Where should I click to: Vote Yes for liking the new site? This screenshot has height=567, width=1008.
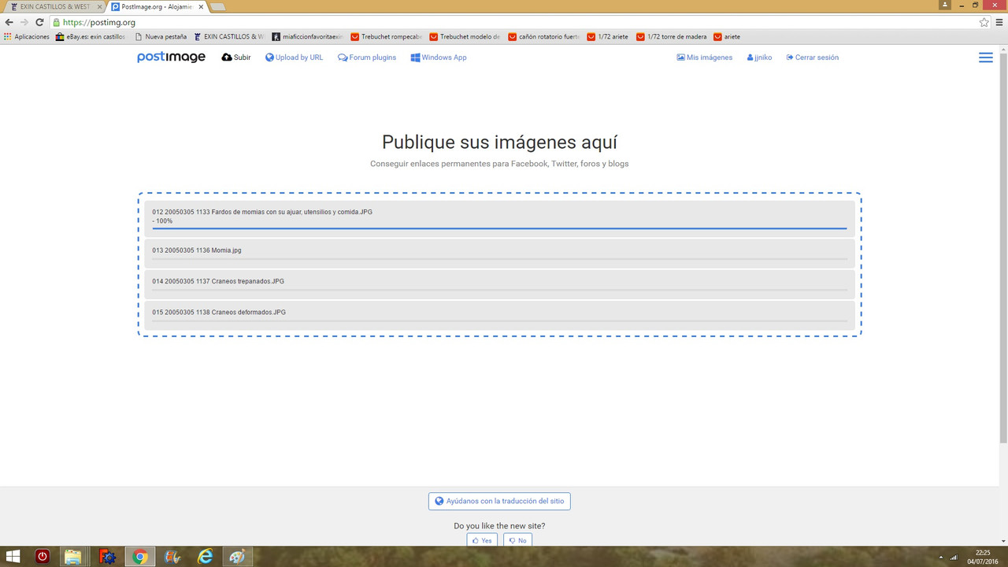pyautogui.click(x=481, y=540)
